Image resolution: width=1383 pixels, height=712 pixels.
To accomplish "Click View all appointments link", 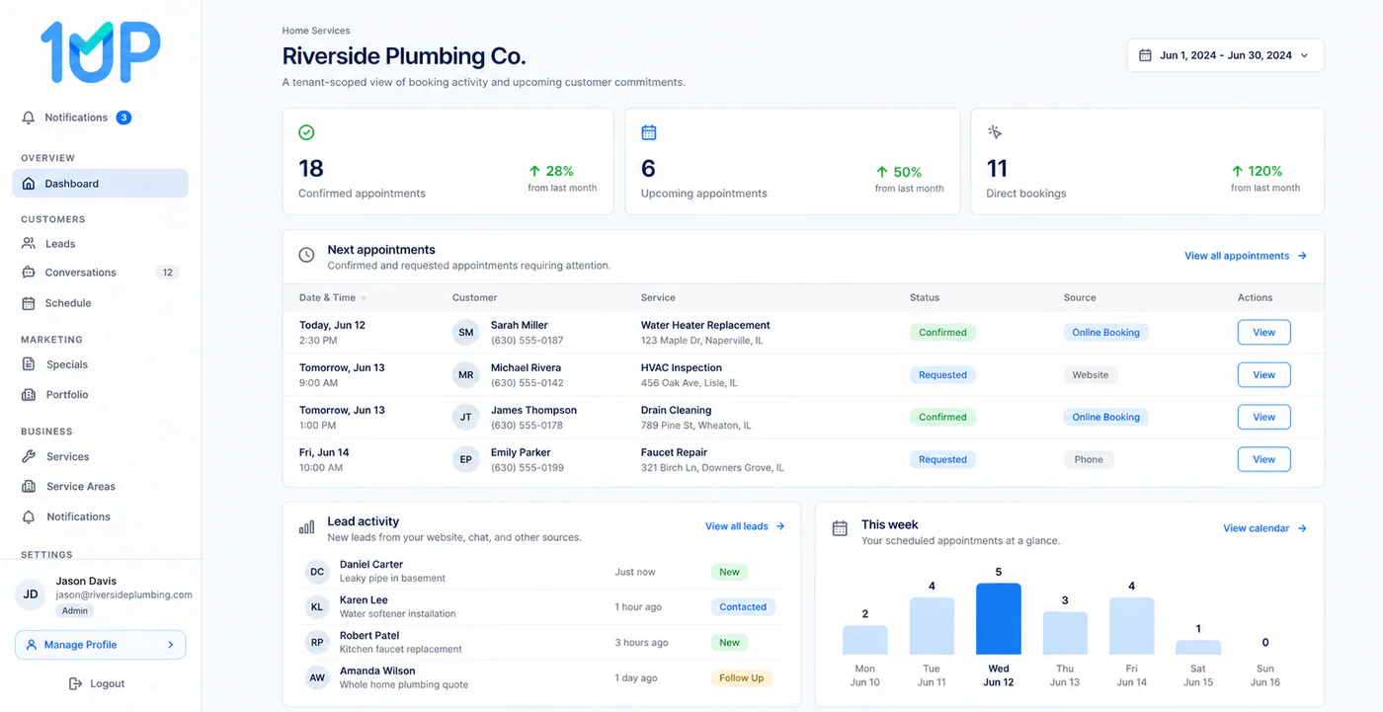I will [x=1246, y=256].
